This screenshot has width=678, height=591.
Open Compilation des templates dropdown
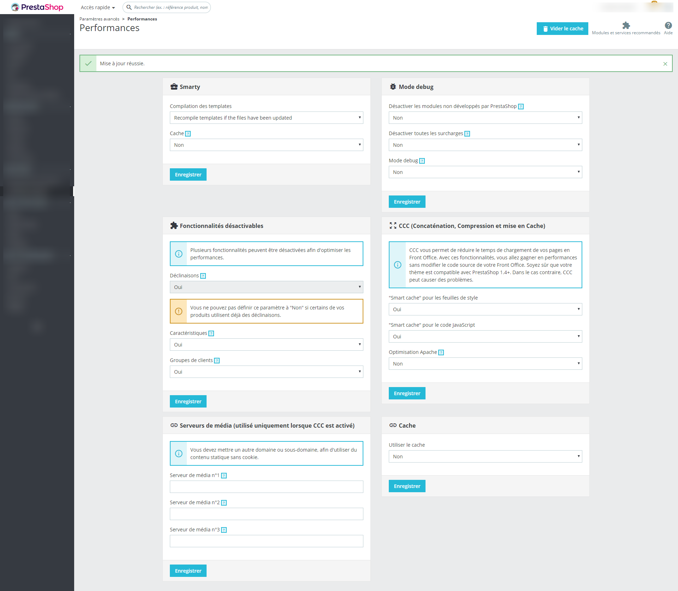266,118
